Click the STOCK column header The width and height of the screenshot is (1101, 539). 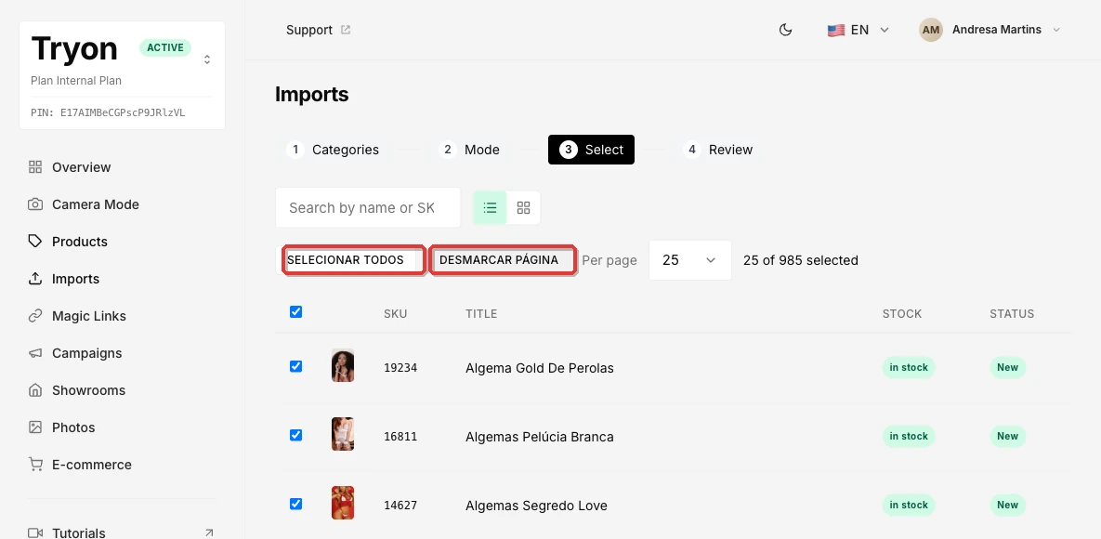(902, 314)
